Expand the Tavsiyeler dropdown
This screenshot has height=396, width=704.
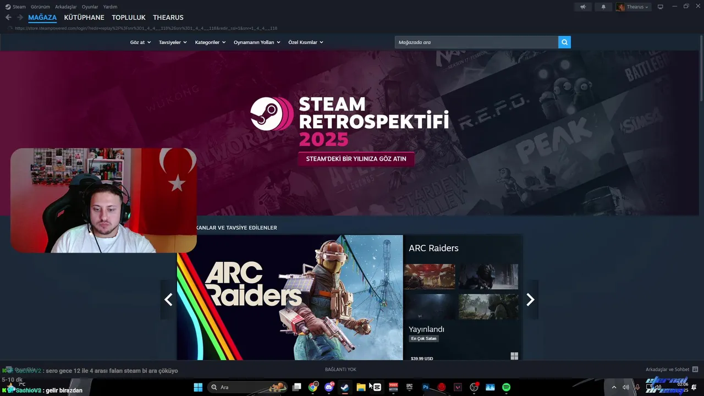coord(173,42)
